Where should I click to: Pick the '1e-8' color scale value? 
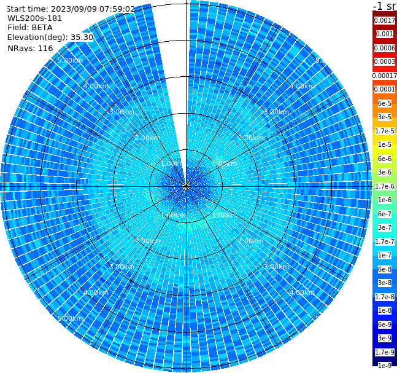(385, 310)
